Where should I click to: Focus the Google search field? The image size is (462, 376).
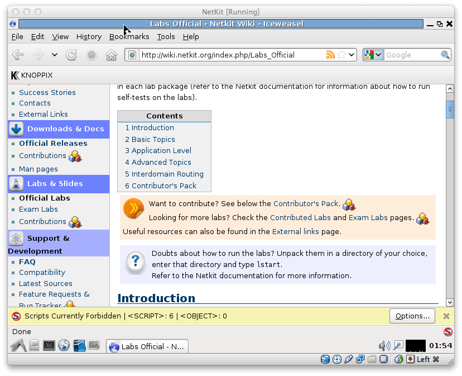tap(412, 55)
